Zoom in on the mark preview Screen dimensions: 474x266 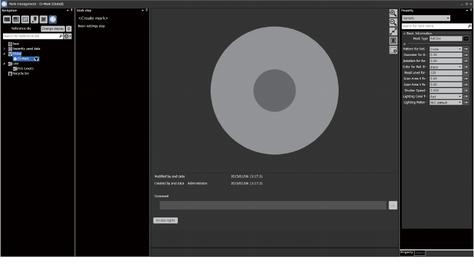(x=393, y=13)
